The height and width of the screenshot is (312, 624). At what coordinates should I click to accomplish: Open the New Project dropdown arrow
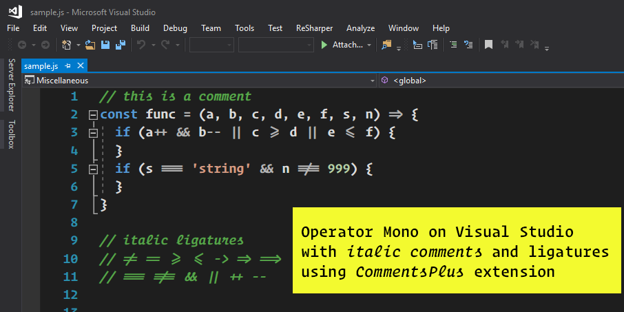[x=78, y=45]
